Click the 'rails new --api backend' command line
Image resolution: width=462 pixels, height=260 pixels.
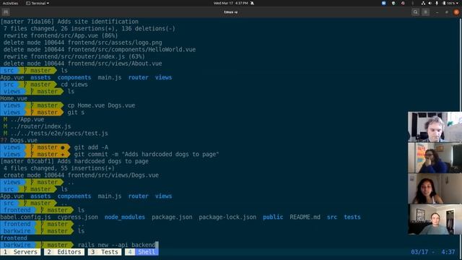116,245
